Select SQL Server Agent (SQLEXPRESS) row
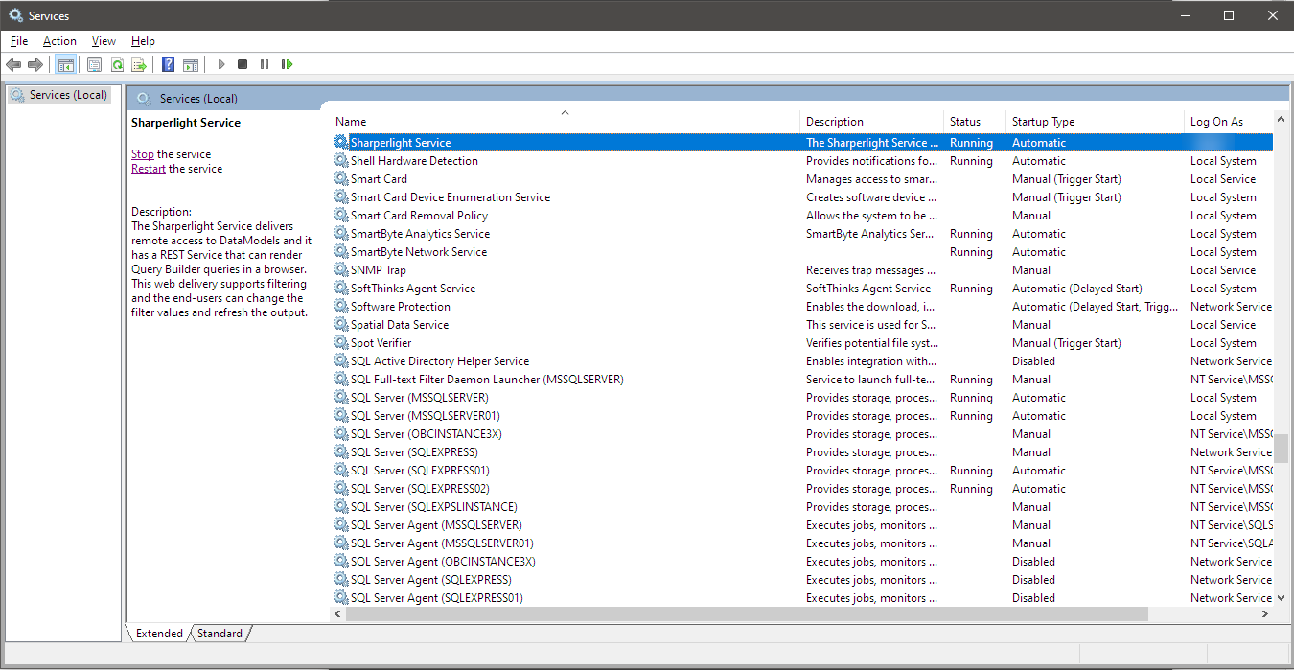 click(802, 579)
